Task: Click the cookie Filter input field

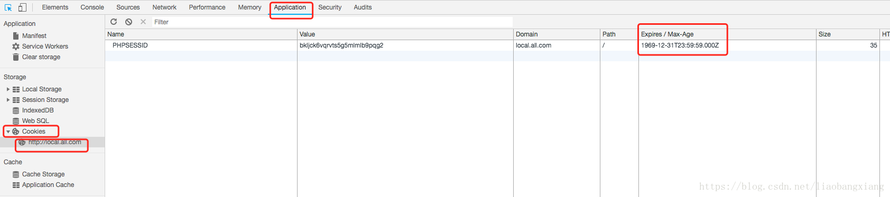Action: [x=332, y=22]
